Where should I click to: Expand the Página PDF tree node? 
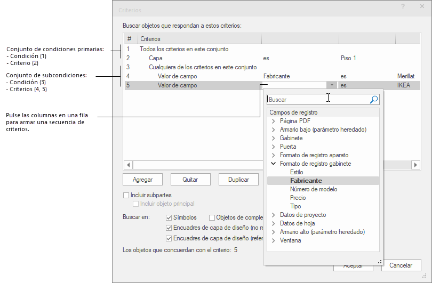coord(274,121)
